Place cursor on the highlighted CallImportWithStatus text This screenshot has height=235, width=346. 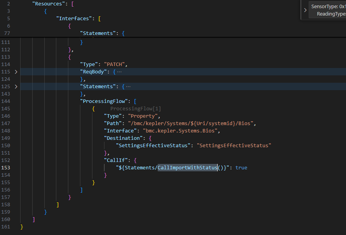[187, 167]
